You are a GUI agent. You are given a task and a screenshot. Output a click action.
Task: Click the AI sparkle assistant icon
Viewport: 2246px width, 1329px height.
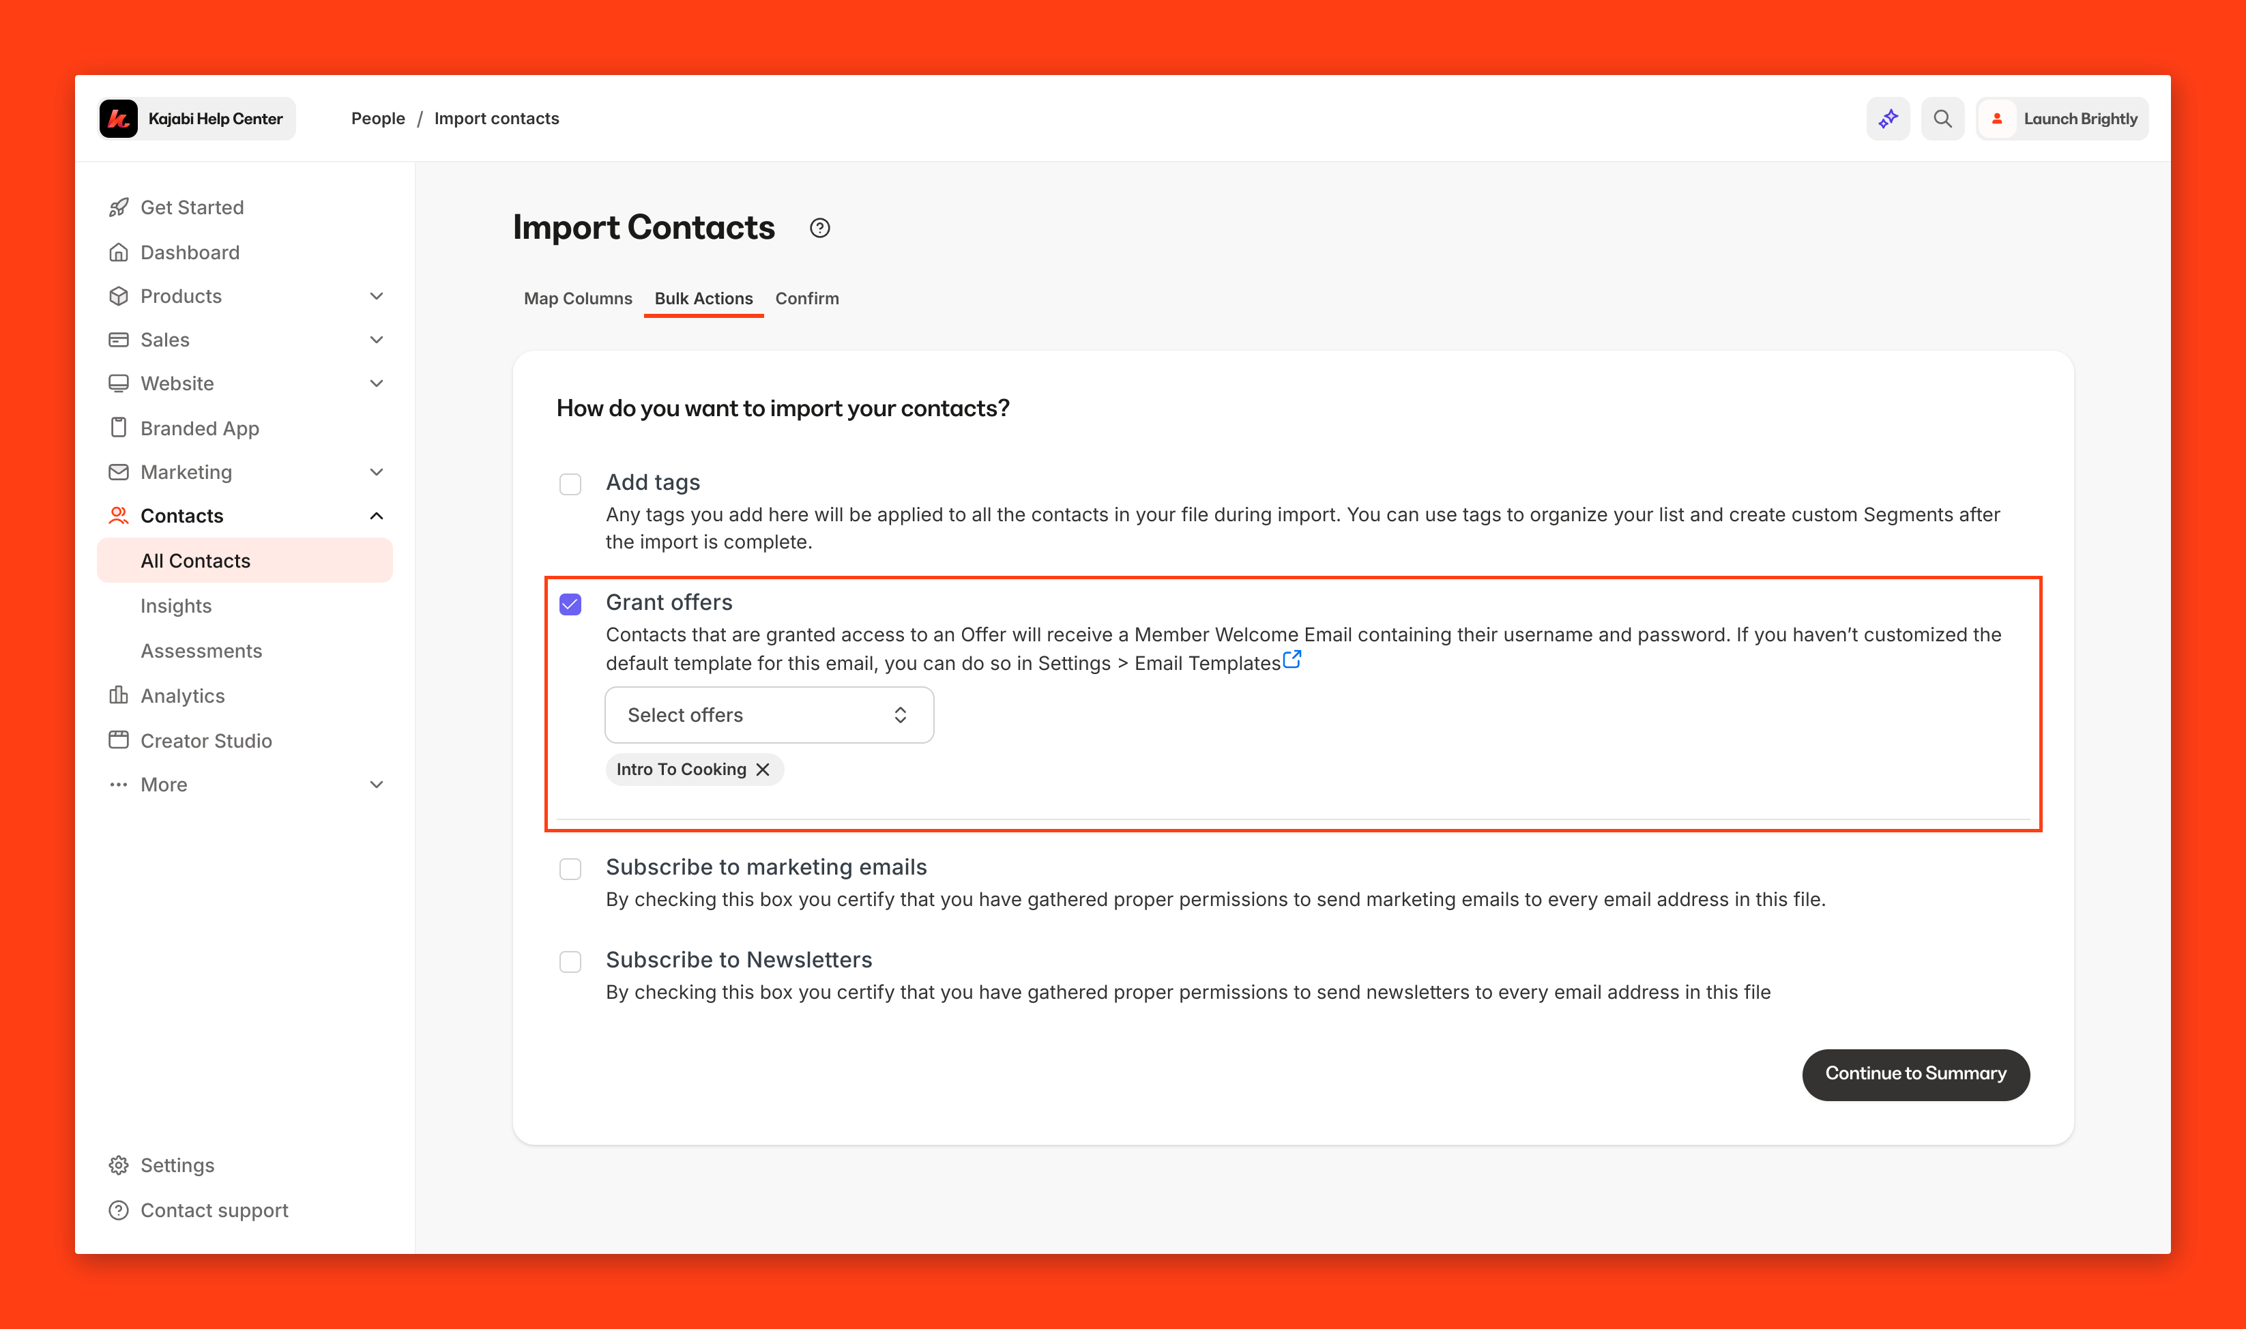[1888, 119]
